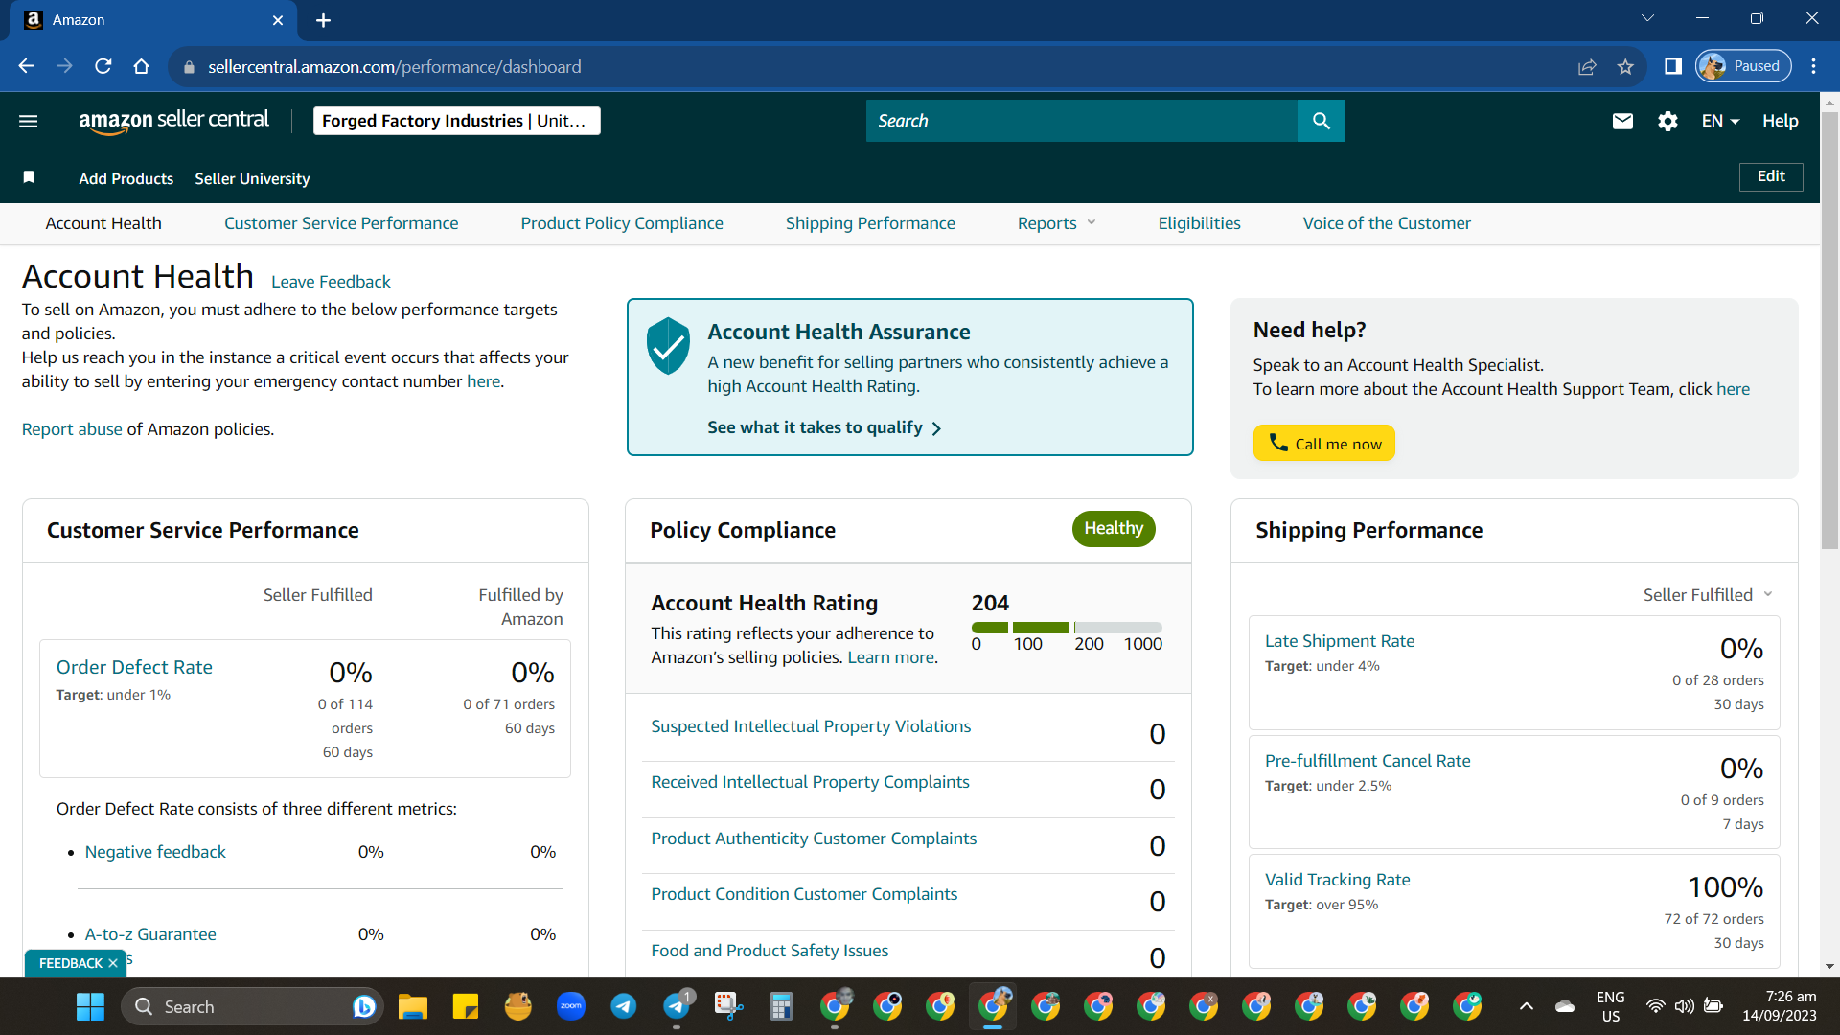
Task: Click the Edit button
Action: [1771, 176]
